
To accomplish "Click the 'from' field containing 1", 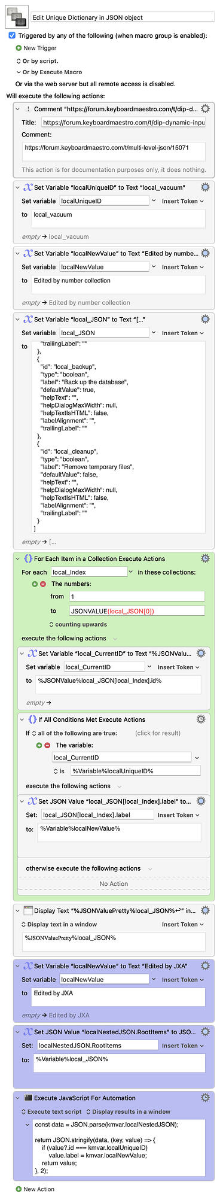I will coord(136,596).
